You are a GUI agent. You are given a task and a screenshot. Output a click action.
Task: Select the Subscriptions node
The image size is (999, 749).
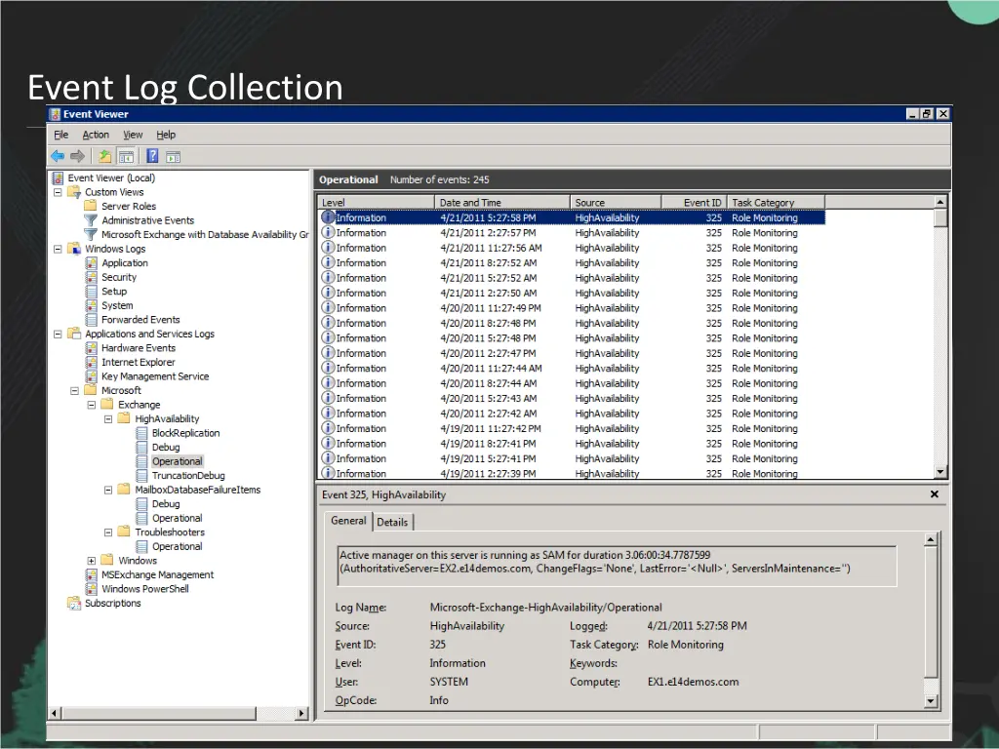click(113, 603)
